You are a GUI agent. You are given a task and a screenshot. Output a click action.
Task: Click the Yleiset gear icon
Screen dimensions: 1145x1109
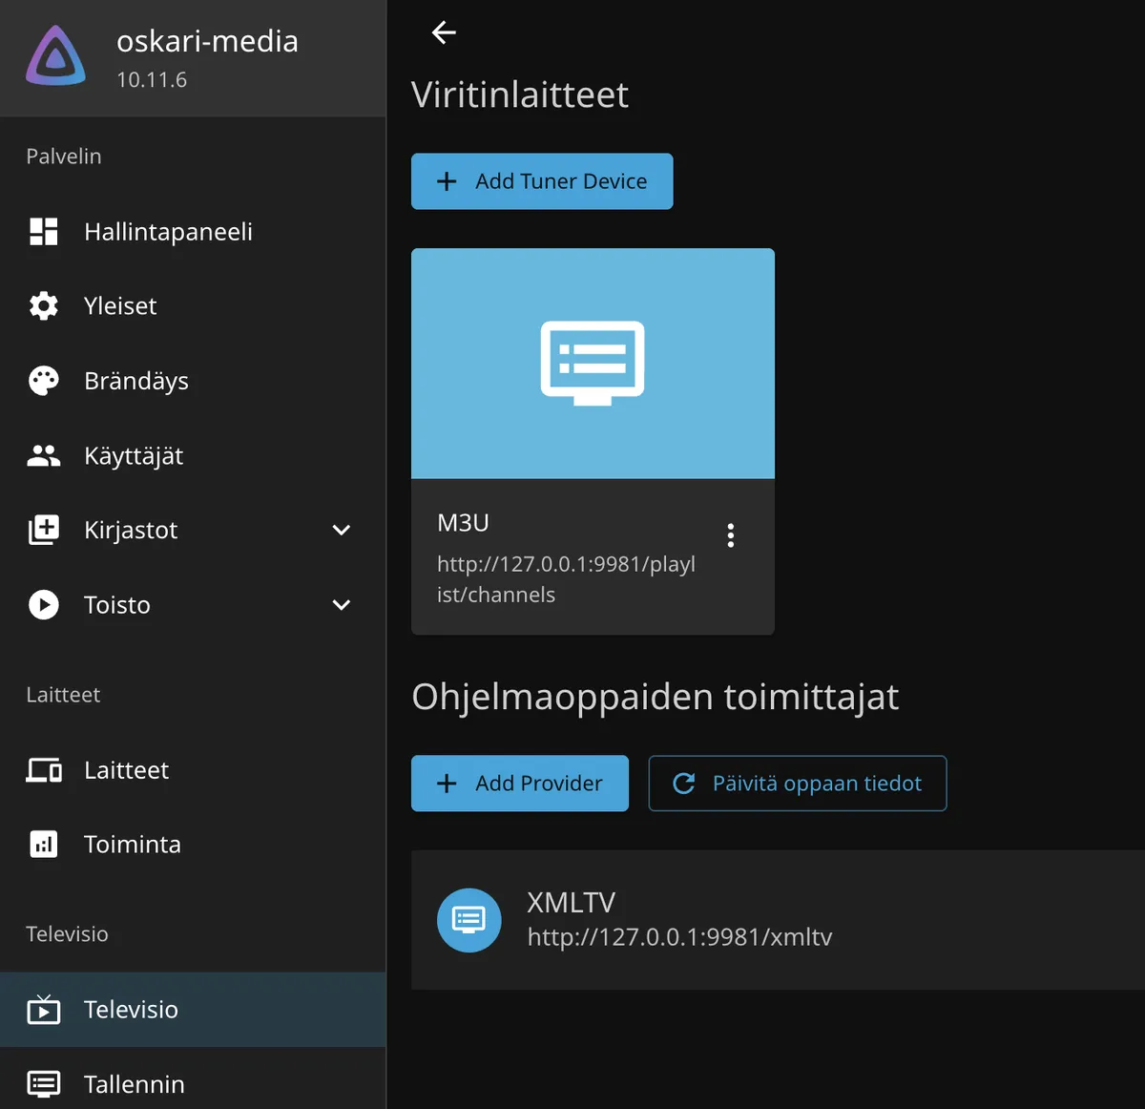point(44,306)
